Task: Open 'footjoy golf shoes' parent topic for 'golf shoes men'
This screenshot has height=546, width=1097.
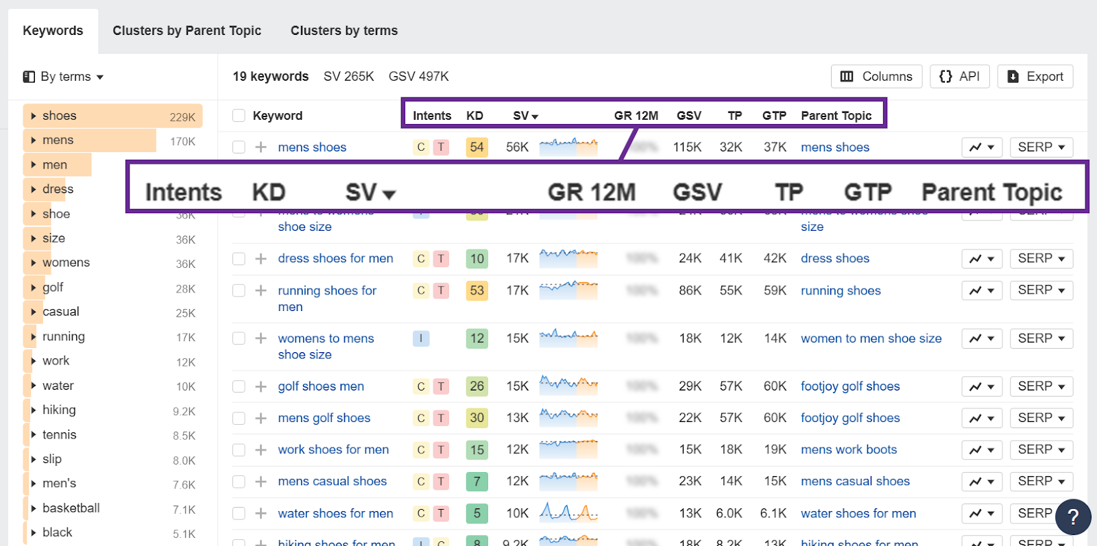Action: [x=850, y=386]
